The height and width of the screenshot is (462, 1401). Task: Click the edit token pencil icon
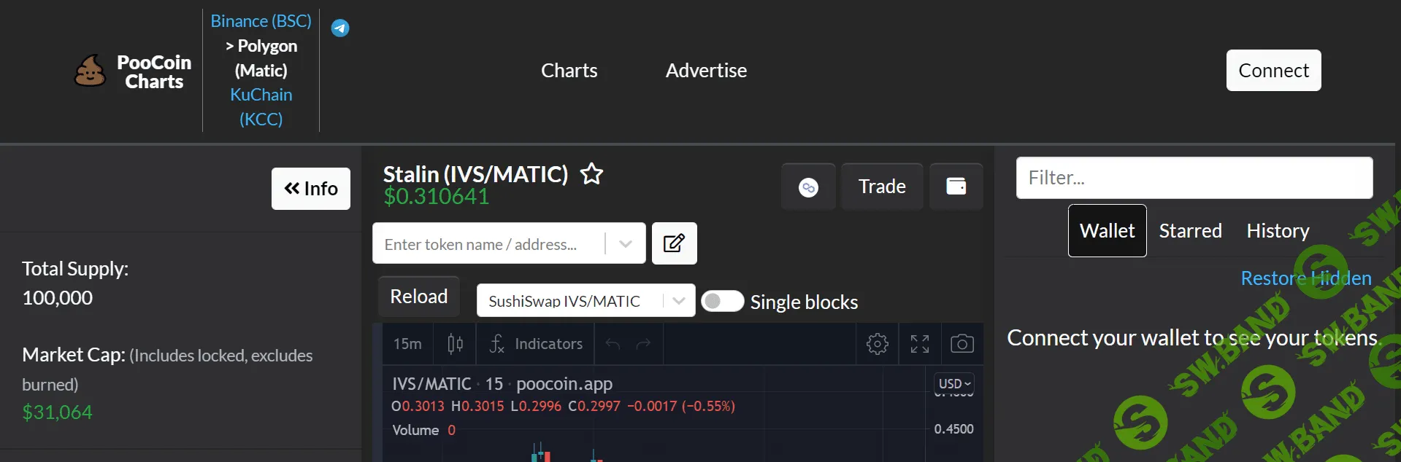(674, 243)
